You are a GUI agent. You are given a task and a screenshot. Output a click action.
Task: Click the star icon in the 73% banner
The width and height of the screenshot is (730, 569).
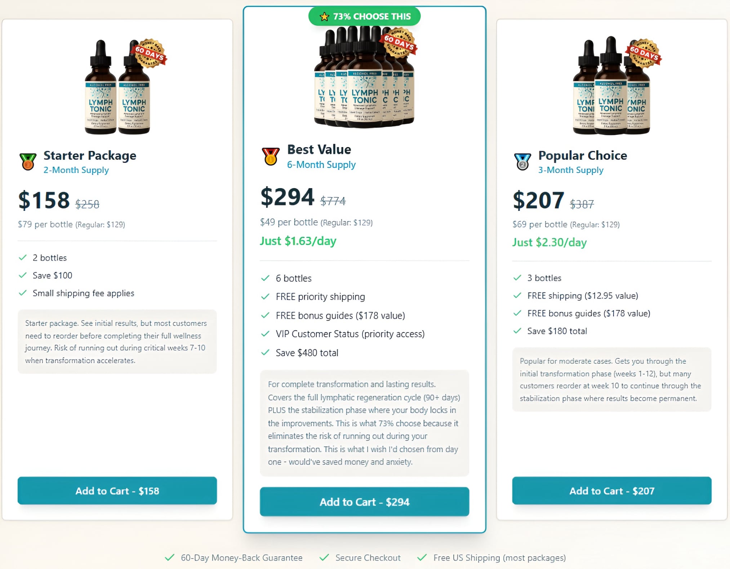324,16
